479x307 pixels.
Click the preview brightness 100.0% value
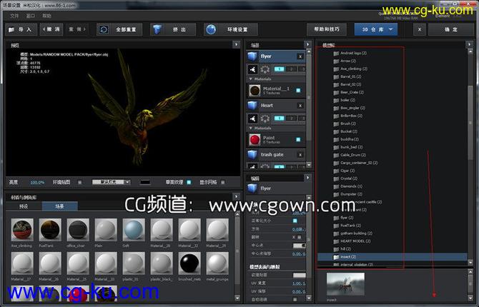pos(37,182)
